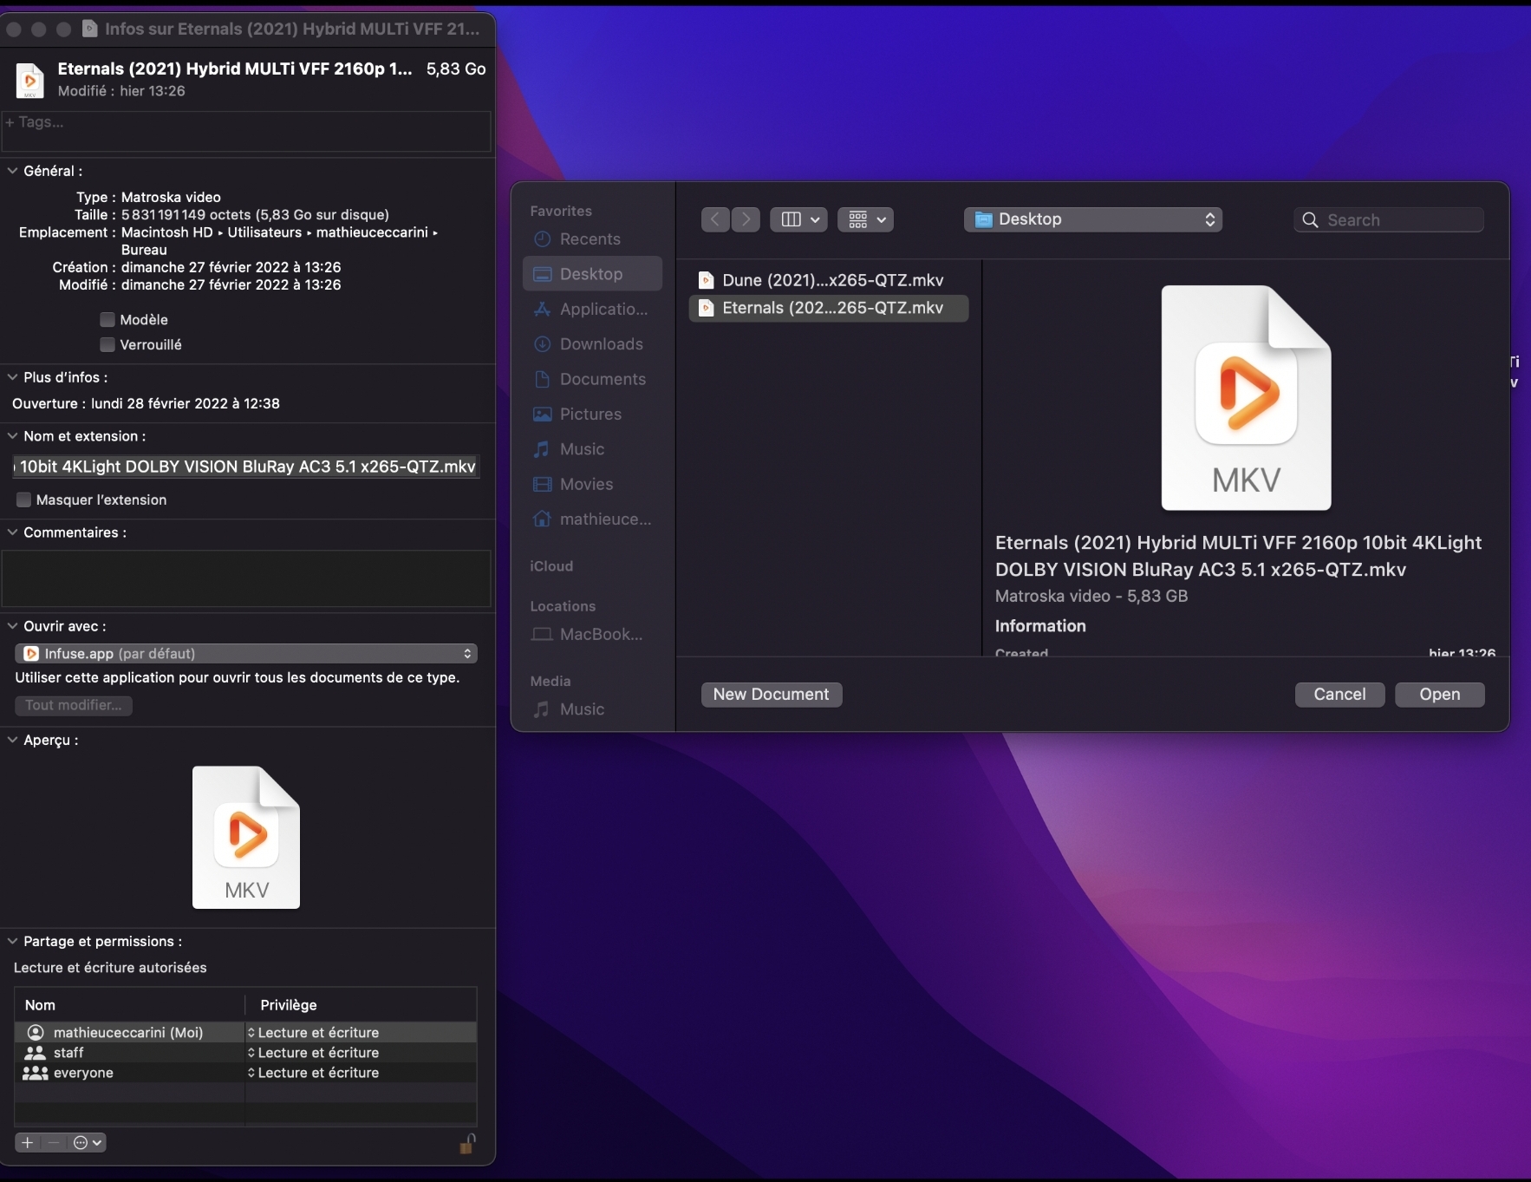Toggle the Modèle checkbox
The width and height of the screenshot is (1531, 1182).
click(107, 320)
